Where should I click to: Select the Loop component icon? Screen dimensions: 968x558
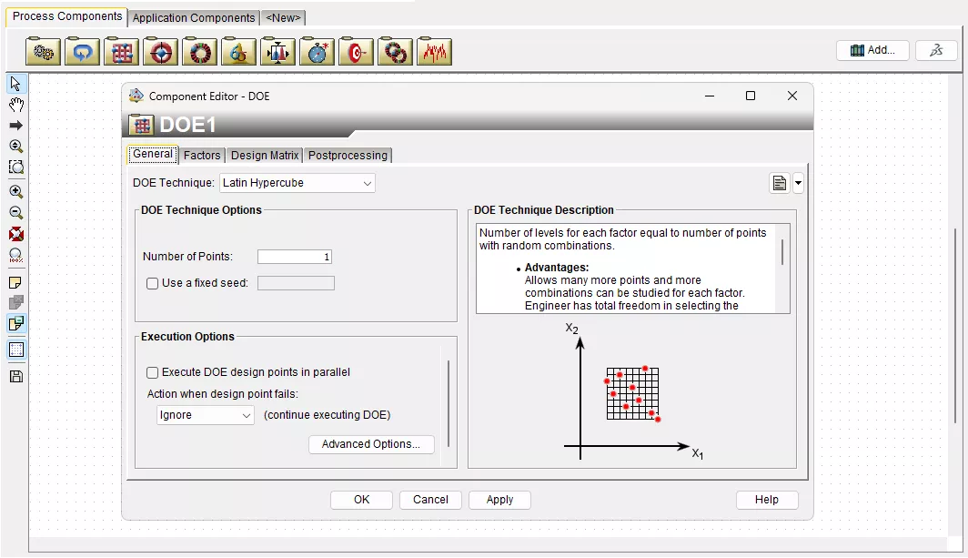(x=82, y=52)
